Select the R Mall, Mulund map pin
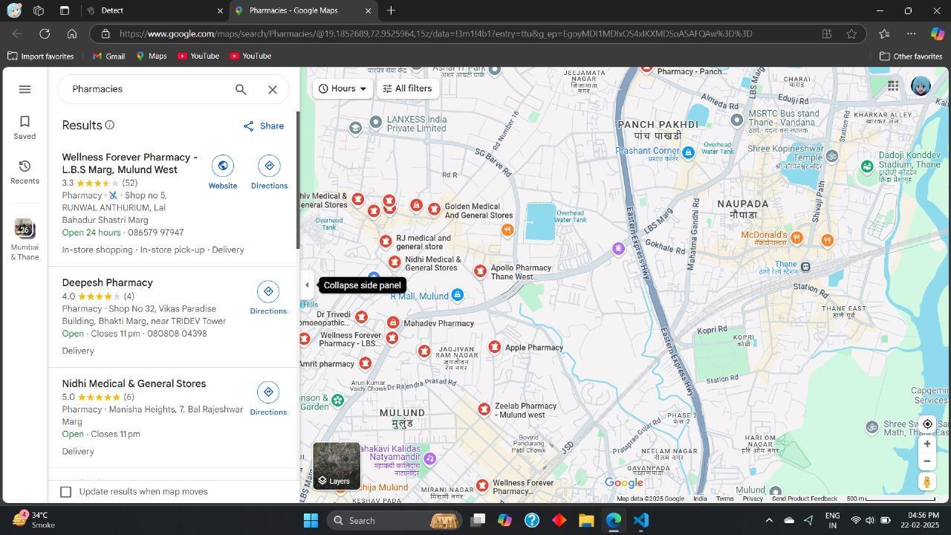Screen dimensions: 951x535 (458, 296)
